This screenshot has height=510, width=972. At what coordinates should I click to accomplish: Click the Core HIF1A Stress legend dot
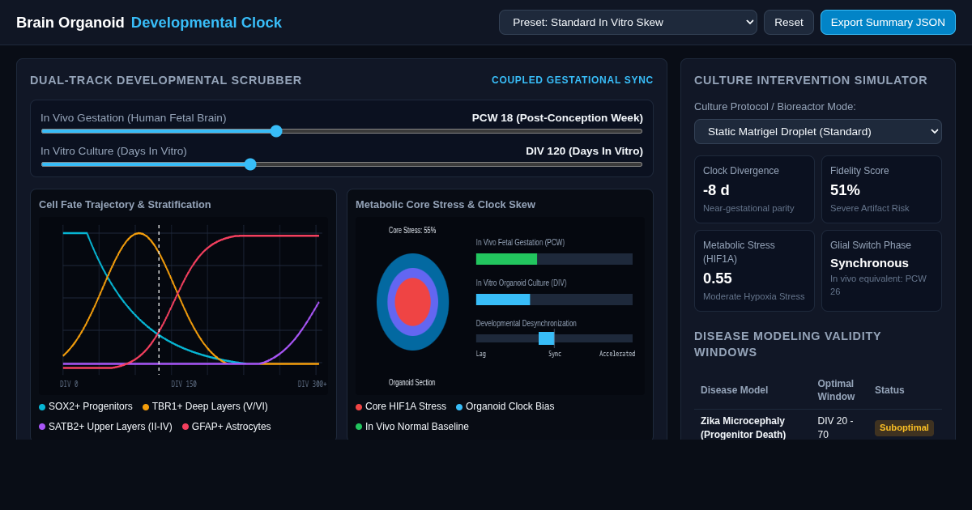tap(359, 407)
